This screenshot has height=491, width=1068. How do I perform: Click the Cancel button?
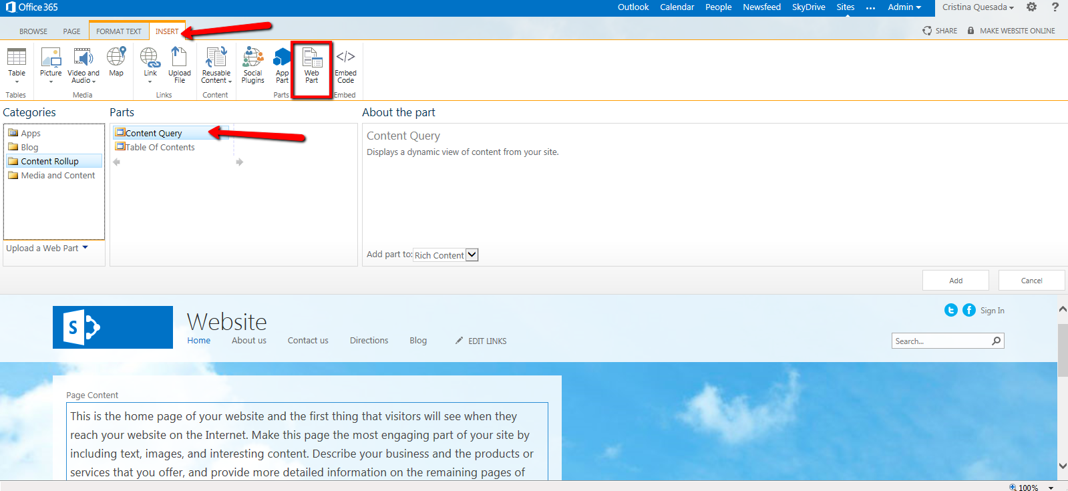(1031, 281)
